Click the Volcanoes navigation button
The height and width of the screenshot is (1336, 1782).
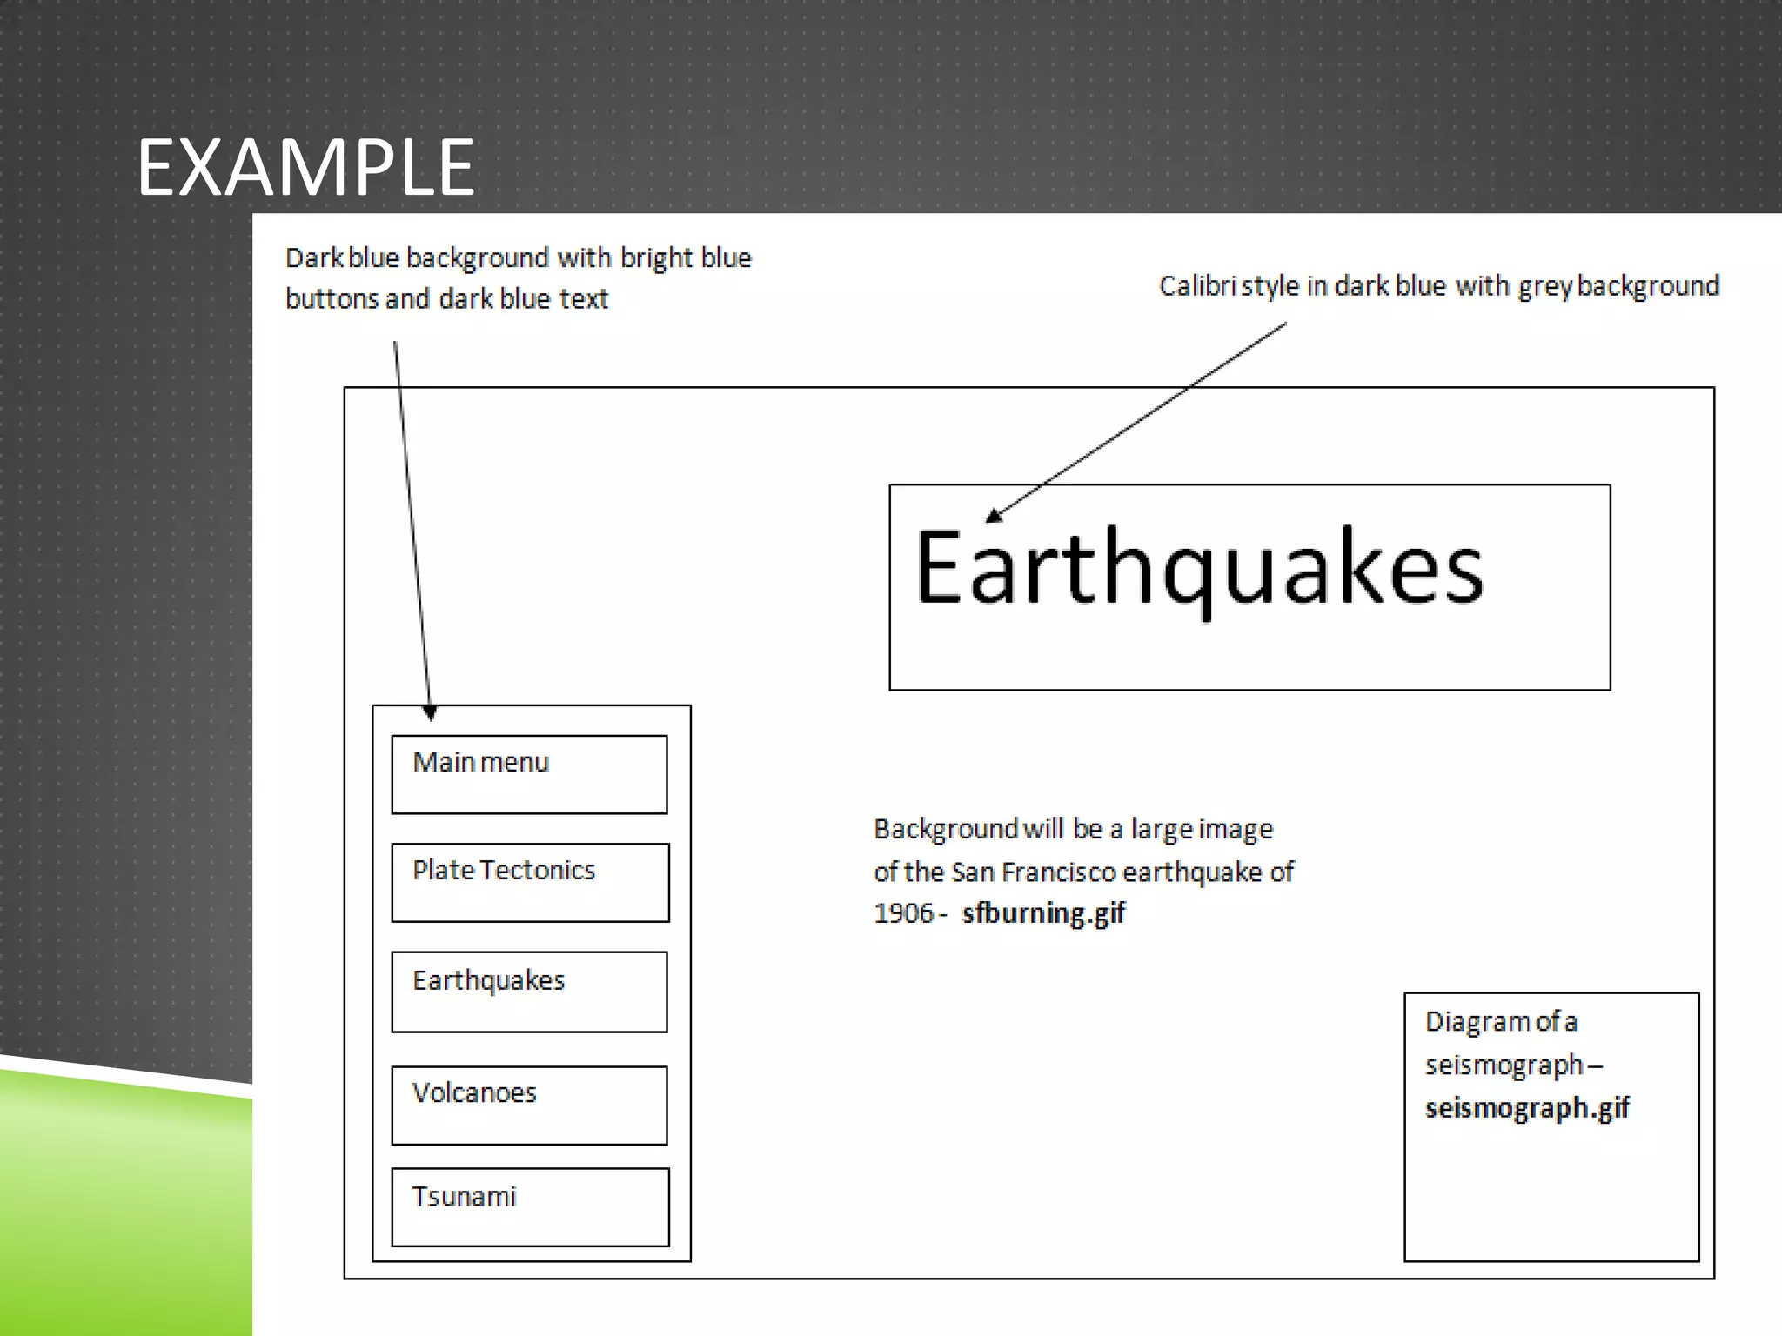click(x=529, y=1105)
